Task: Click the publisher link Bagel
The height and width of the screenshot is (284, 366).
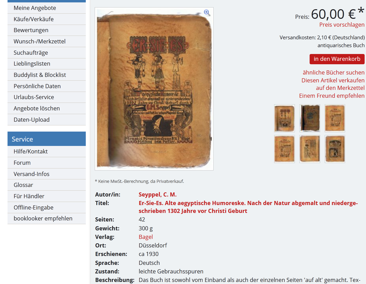Action: pyautogui.click(x=146, y=237)
